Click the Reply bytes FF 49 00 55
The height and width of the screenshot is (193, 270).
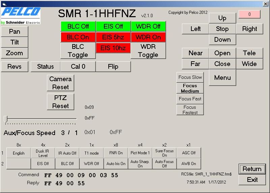[64, 183]
